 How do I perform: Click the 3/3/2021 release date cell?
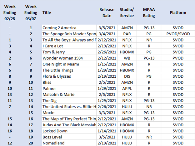click(x=107, y=113)
